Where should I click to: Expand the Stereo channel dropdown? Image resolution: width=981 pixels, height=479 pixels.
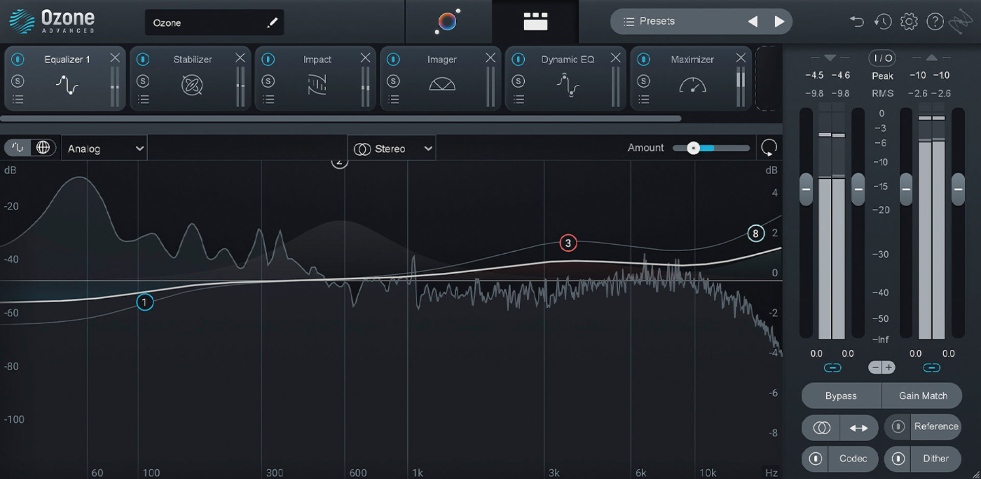(x=391, y=148)
